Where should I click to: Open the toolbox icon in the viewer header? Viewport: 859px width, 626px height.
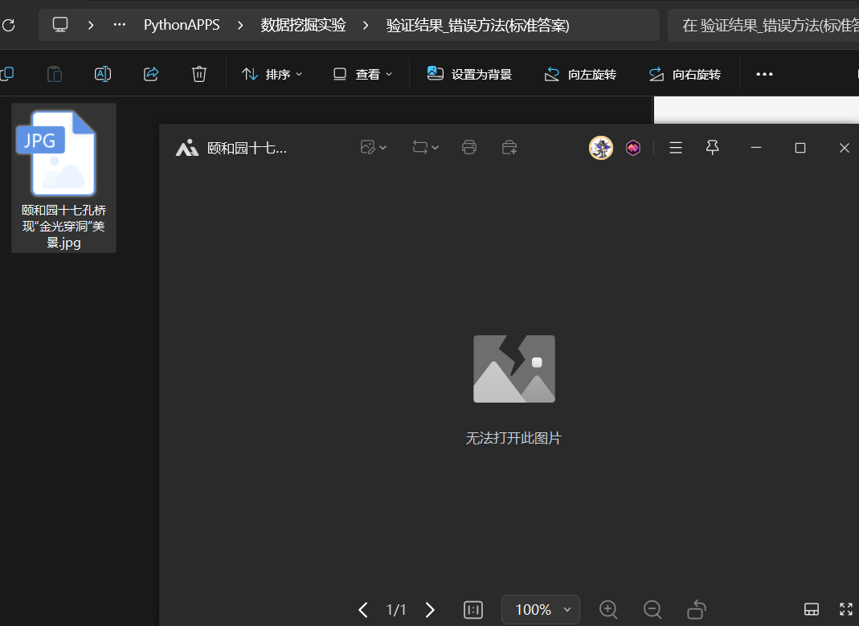pos(509,147)
